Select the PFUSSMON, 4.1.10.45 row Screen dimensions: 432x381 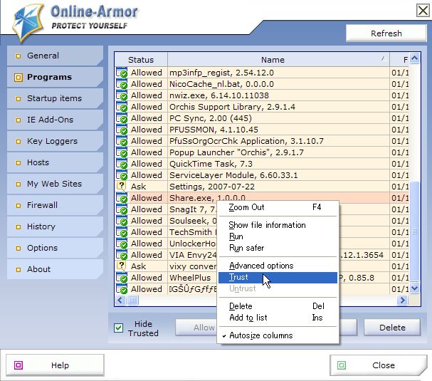click(x=262, y=130)
